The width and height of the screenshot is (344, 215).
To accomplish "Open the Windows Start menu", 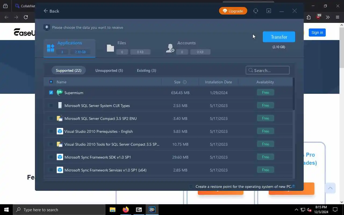I will tap(6, 210).
